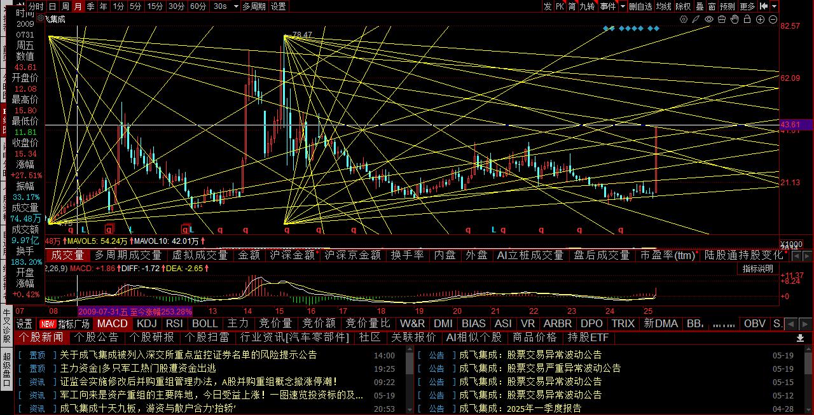Viewport: 814px width, 415px height.
Task: Toggle 均线 moving averages display
Action: coord(664,6)
